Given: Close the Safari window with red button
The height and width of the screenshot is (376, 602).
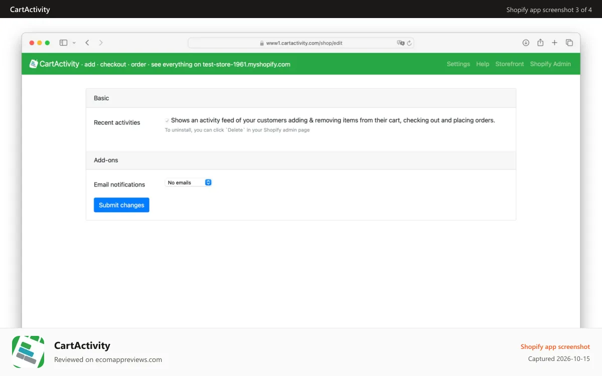Looking at the screenshot, I should (x=32, y=43).
